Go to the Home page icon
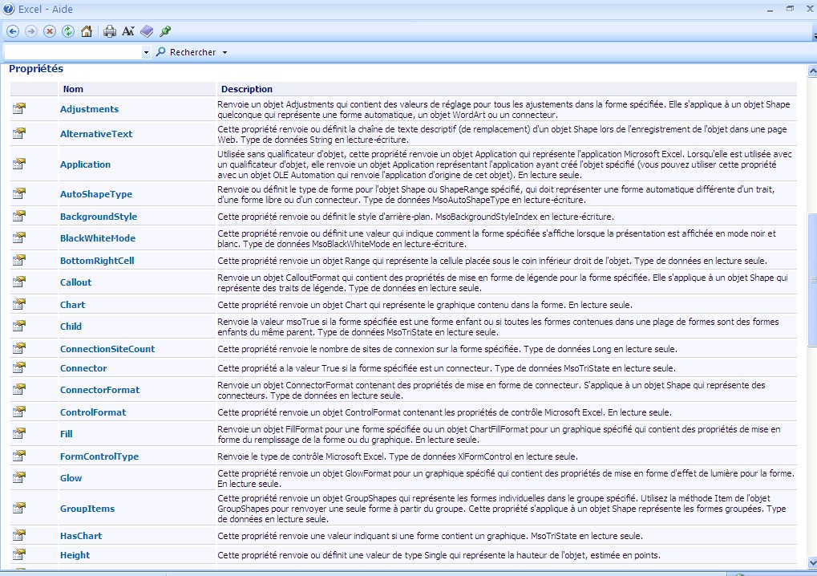 tap(87, 31)
